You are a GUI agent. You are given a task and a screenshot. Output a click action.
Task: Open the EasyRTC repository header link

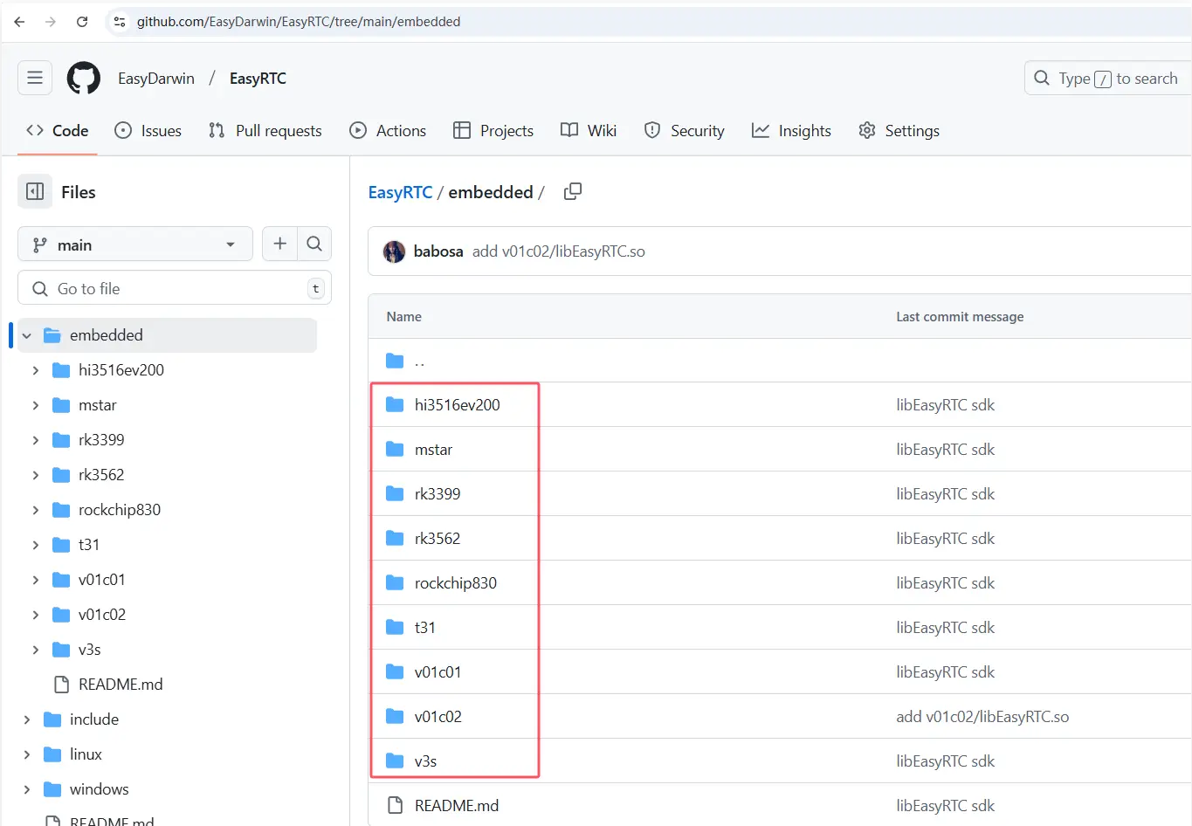pos(258,79)
